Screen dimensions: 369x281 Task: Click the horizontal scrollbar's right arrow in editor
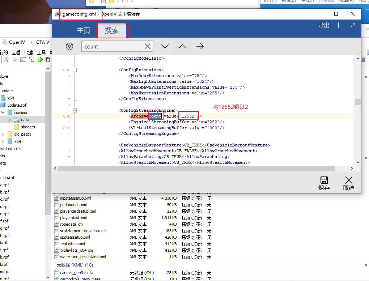pos(352,168)
